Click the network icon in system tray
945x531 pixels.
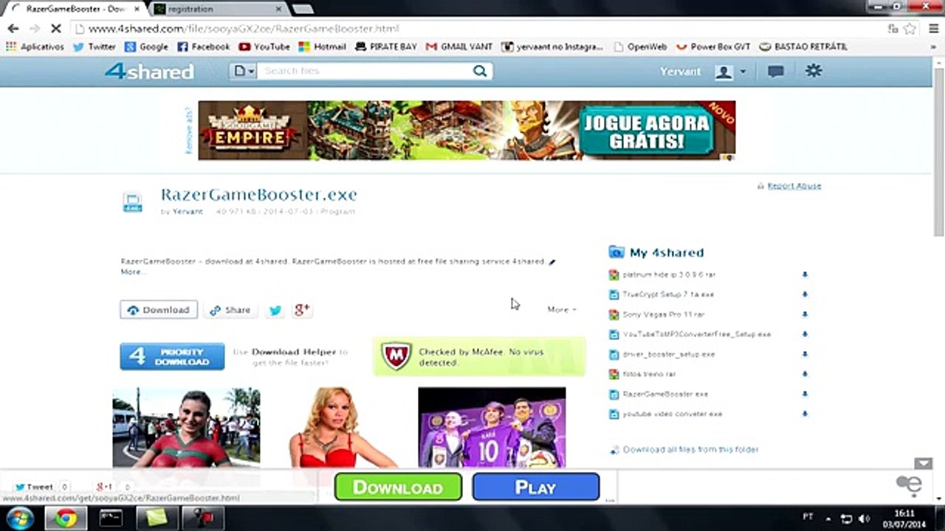pos(847,518)
